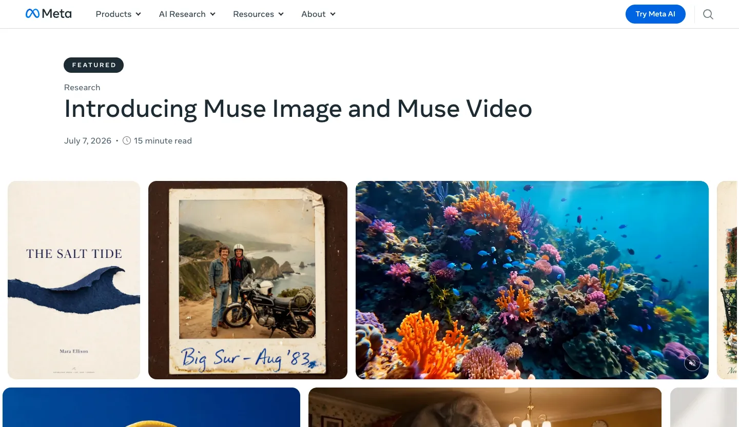Unmute the coral reef video

(692, 363)
